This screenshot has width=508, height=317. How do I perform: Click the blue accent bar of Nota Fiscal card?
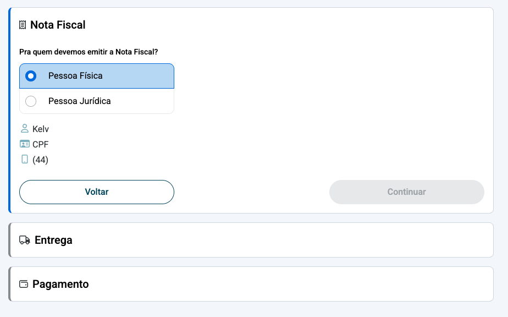tap(10, 110)
